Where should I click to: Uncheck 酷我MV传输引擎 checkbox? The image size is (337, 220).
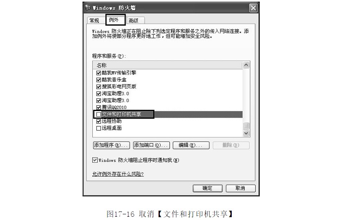99,73
